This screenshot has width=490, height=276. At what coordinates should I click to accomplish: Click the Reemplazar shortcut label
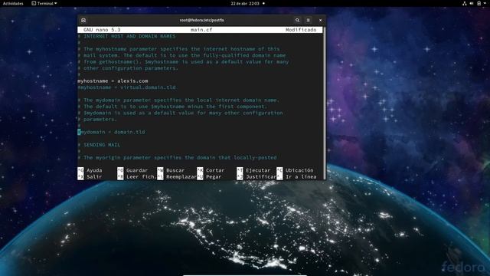[x=177, y=177]
